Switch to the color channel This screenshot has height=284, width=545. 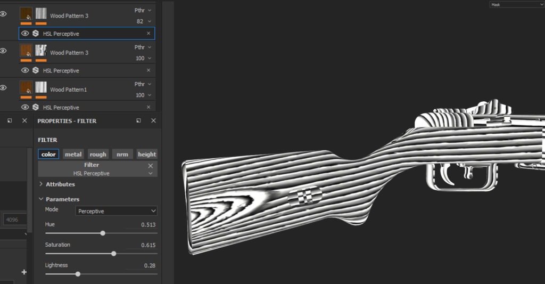(x=48, y=154)
